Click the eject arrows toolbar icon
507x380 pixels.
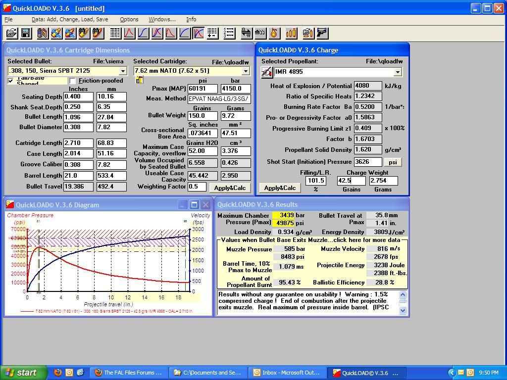tap(260, 33)
